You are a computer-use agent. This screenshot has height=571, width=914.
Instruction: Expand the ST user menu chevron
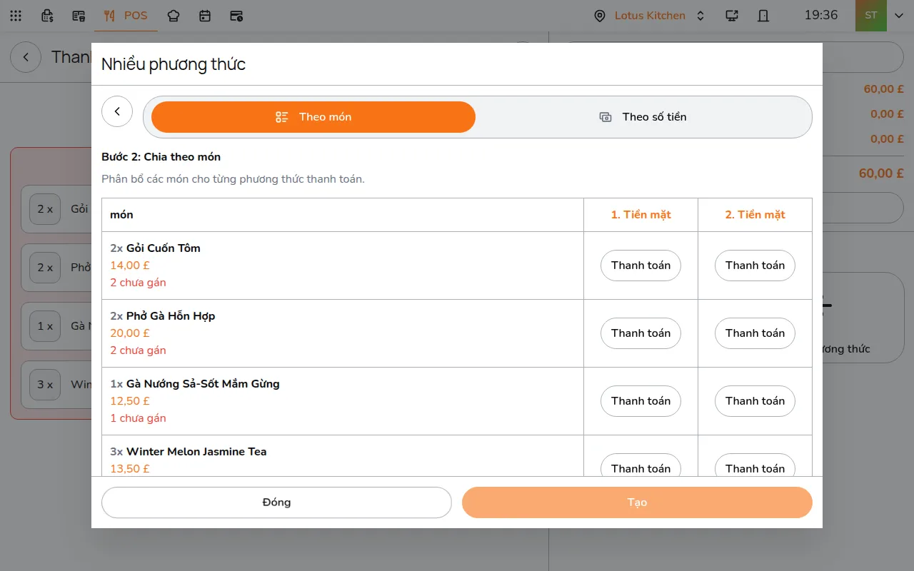tap(898, 16)
